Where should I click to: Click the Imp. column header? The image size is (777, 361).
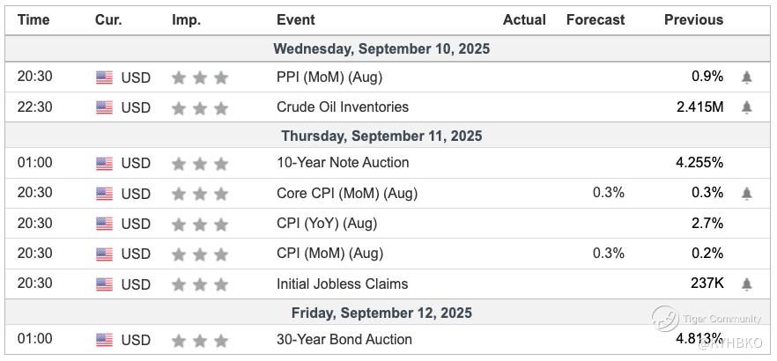point(186,19)
